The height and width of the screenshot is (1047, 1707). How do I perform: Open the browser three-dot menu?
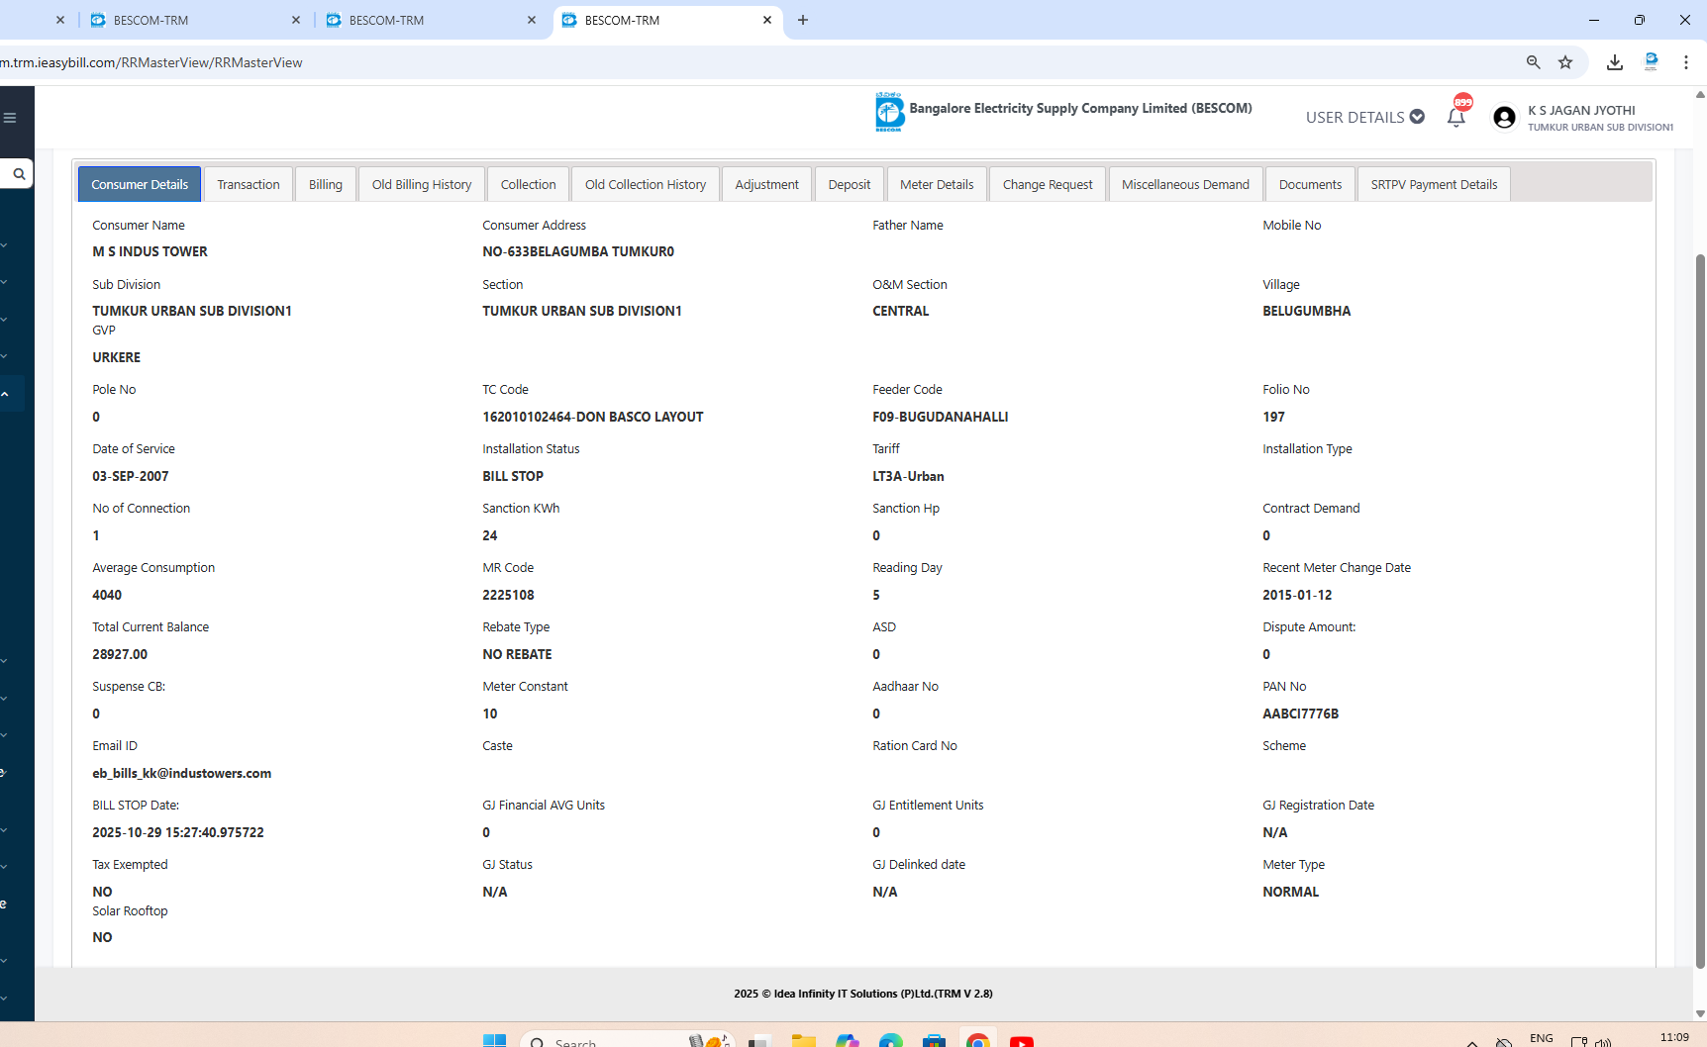click(1686, 62)
